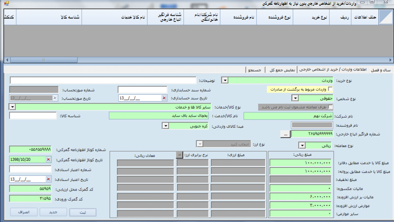This screenshot has width=394, height=222.
Task: Click the grid select-all corner cell
Action: pos(386,17)
